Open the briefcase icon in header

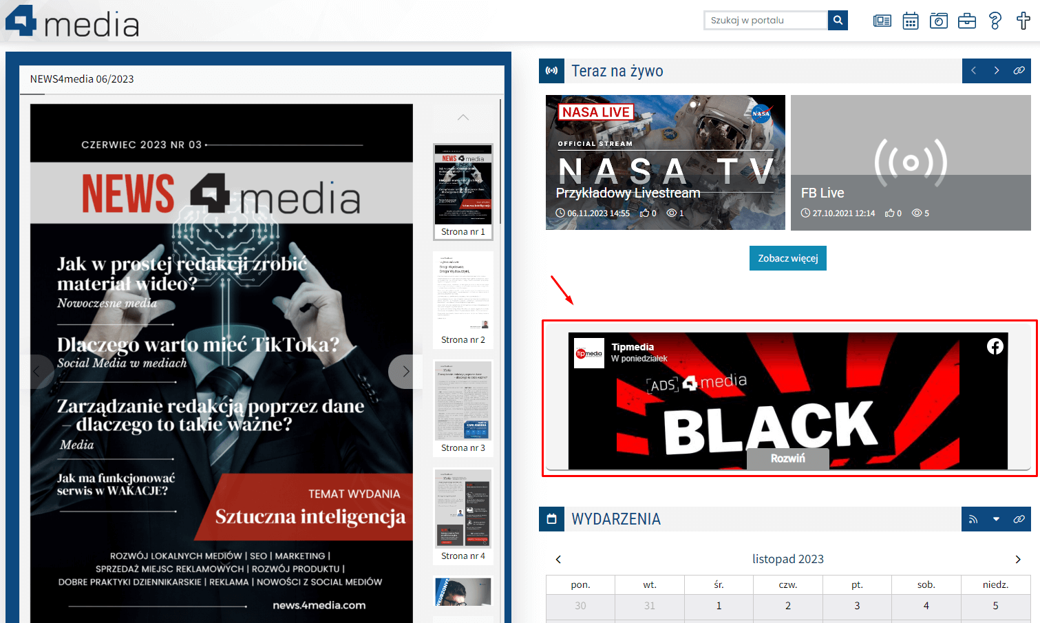click(967, 21)
